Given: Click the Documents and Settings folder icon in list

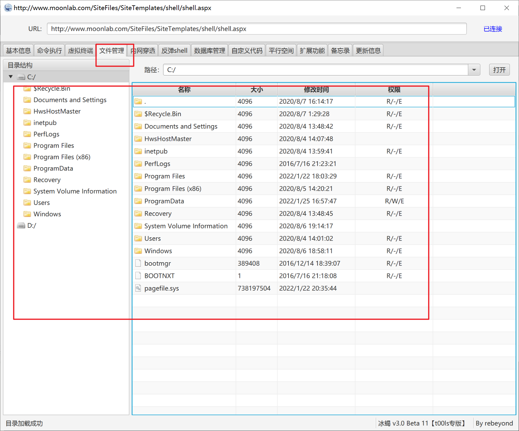Looking at the screenshot, I should pos(138,126).
